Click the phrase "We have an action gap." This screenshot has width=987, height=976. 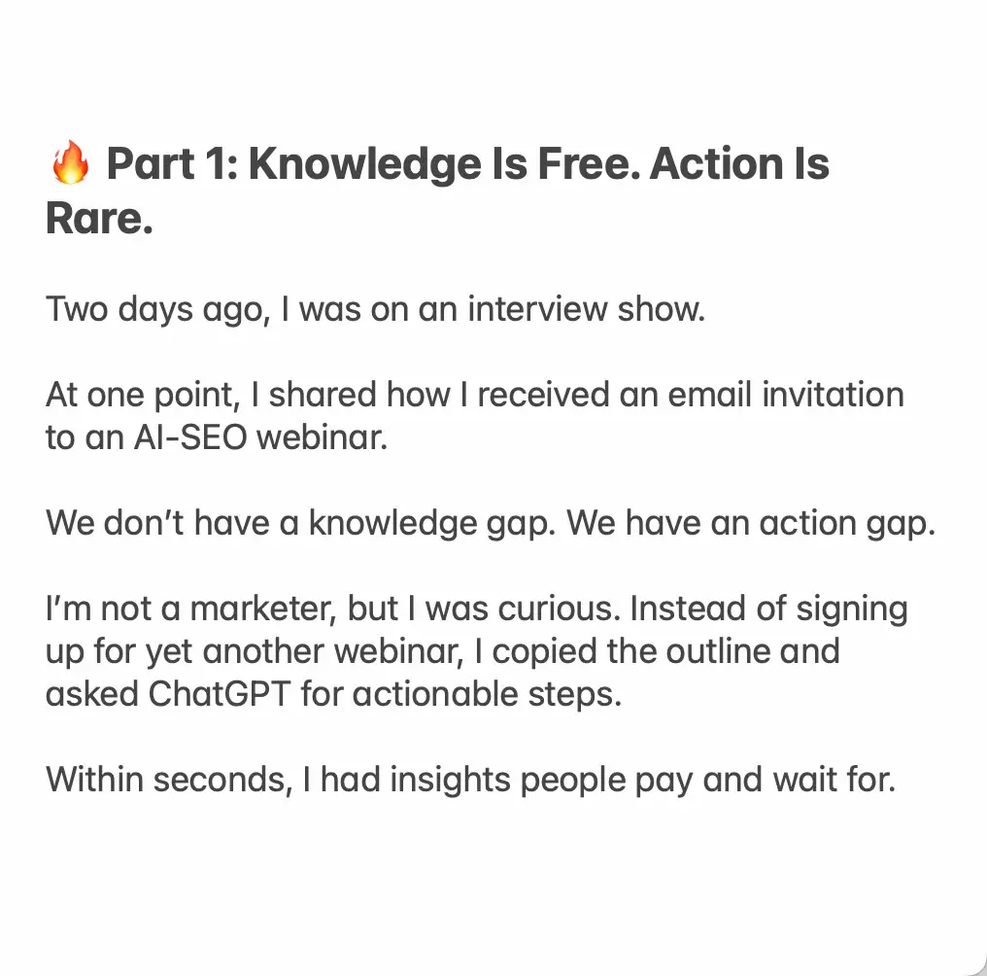[x=751, y=524]
